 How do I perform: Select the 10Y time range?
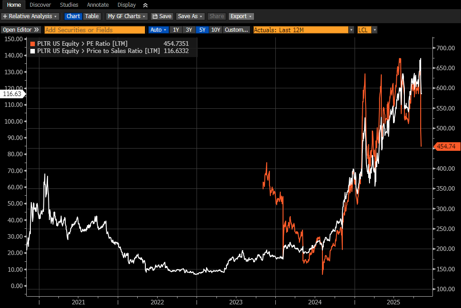[216, 30]
